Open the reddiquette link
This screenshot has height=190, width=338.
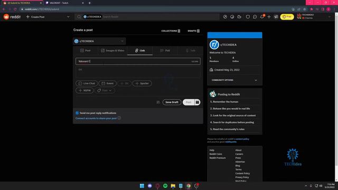pyautogui.click(x=231, y=142)
